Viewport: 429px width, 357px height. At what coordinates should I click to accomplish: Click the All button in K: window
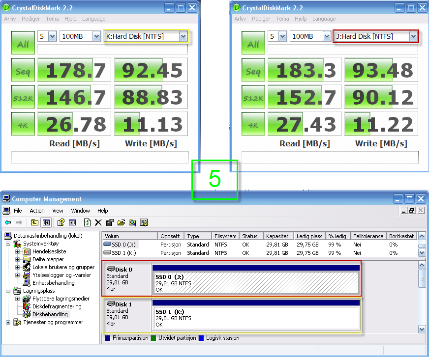[23, 43]
